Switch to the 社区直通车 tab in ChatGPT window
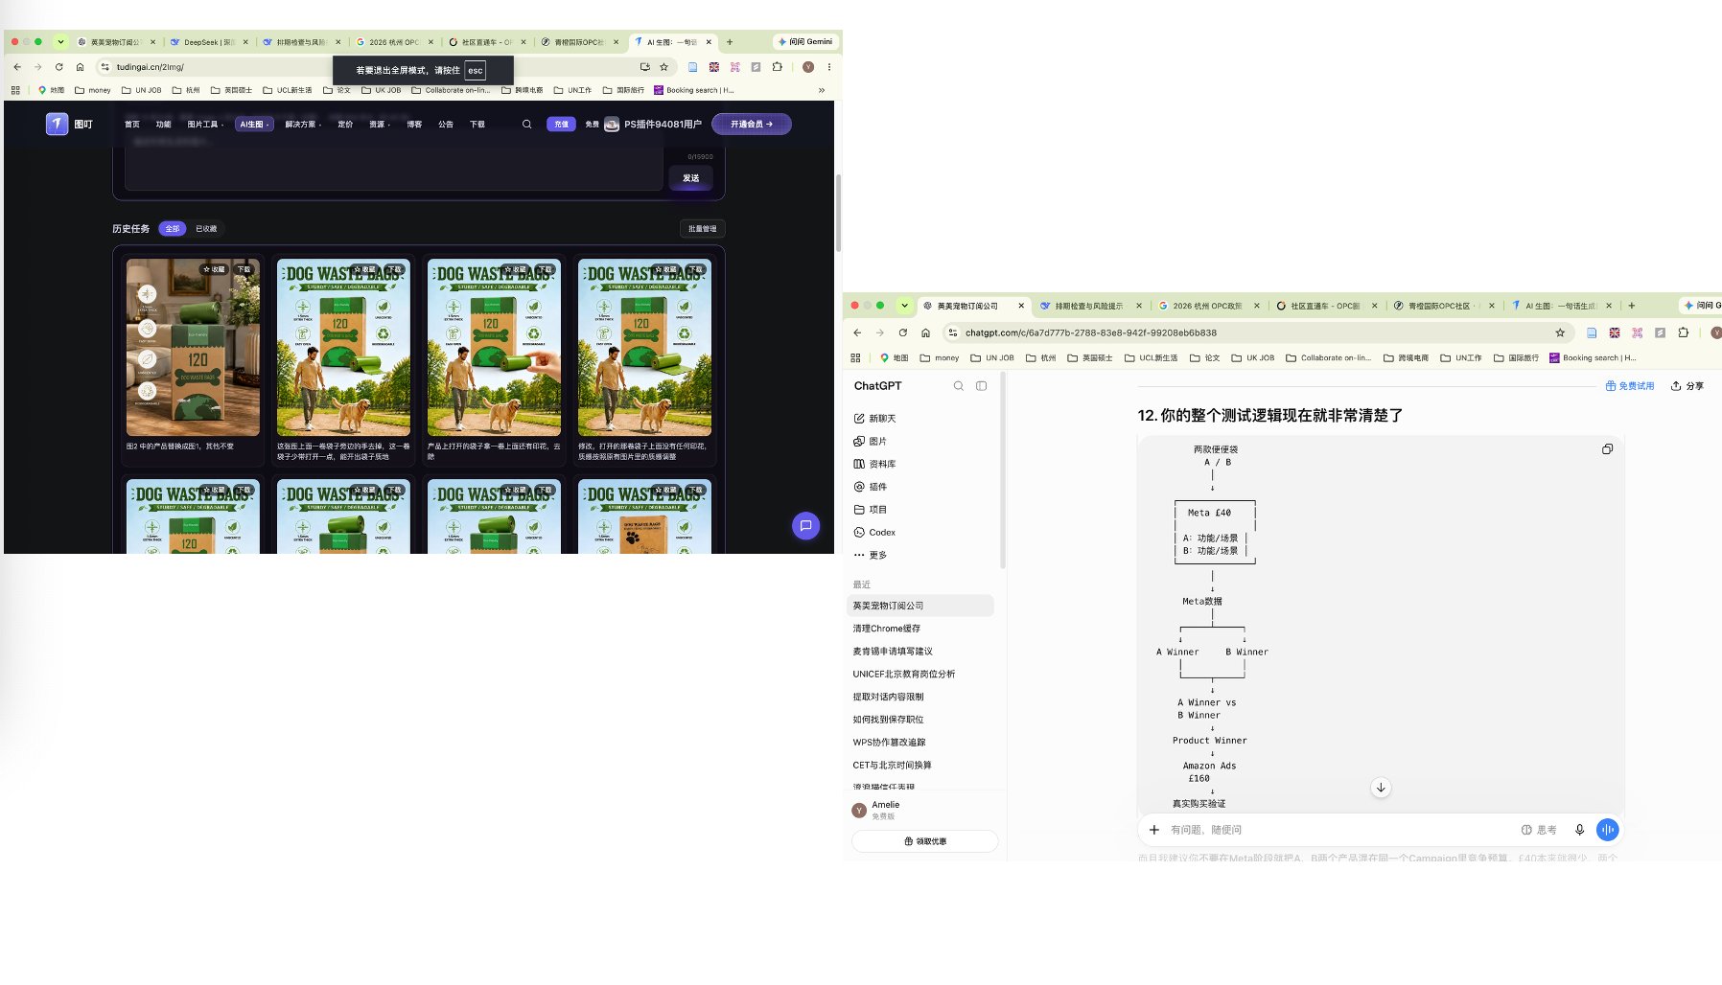The width and height of the screenshot is (1722, 985). tap(1324, 306)
